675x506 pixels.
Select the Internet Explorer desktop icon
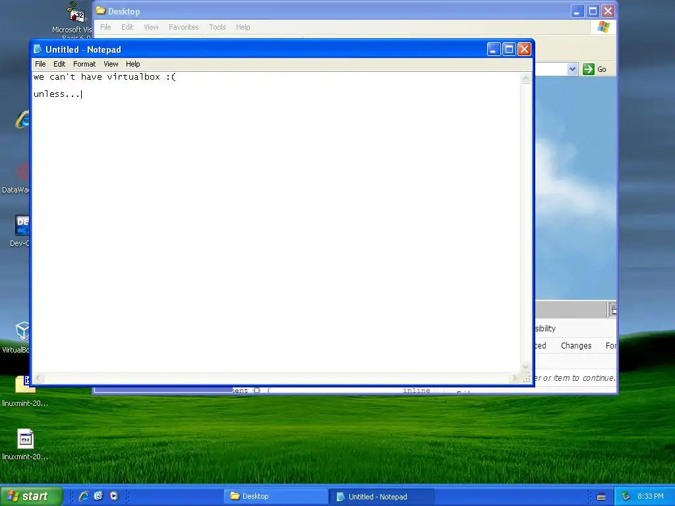click(x=22, y=119)
